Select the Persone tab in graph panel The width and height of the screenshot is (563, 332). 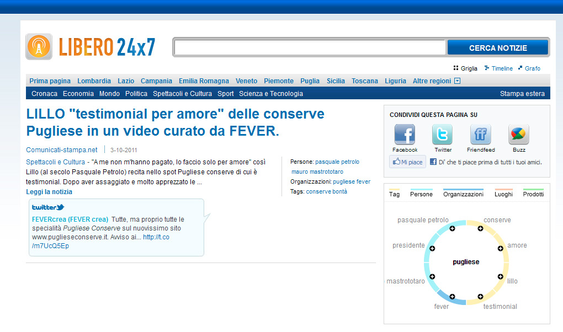point(421,194)
